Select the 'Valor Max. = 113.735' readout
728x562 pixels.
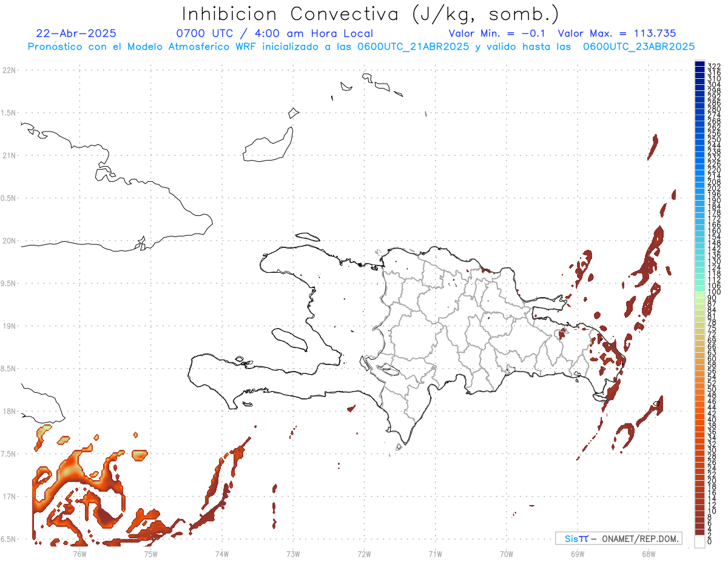click(617, 34)
